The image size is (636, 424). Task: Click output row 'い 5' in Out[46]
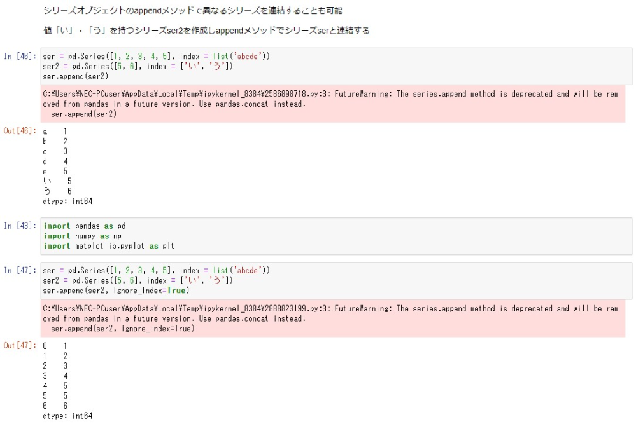57,181
